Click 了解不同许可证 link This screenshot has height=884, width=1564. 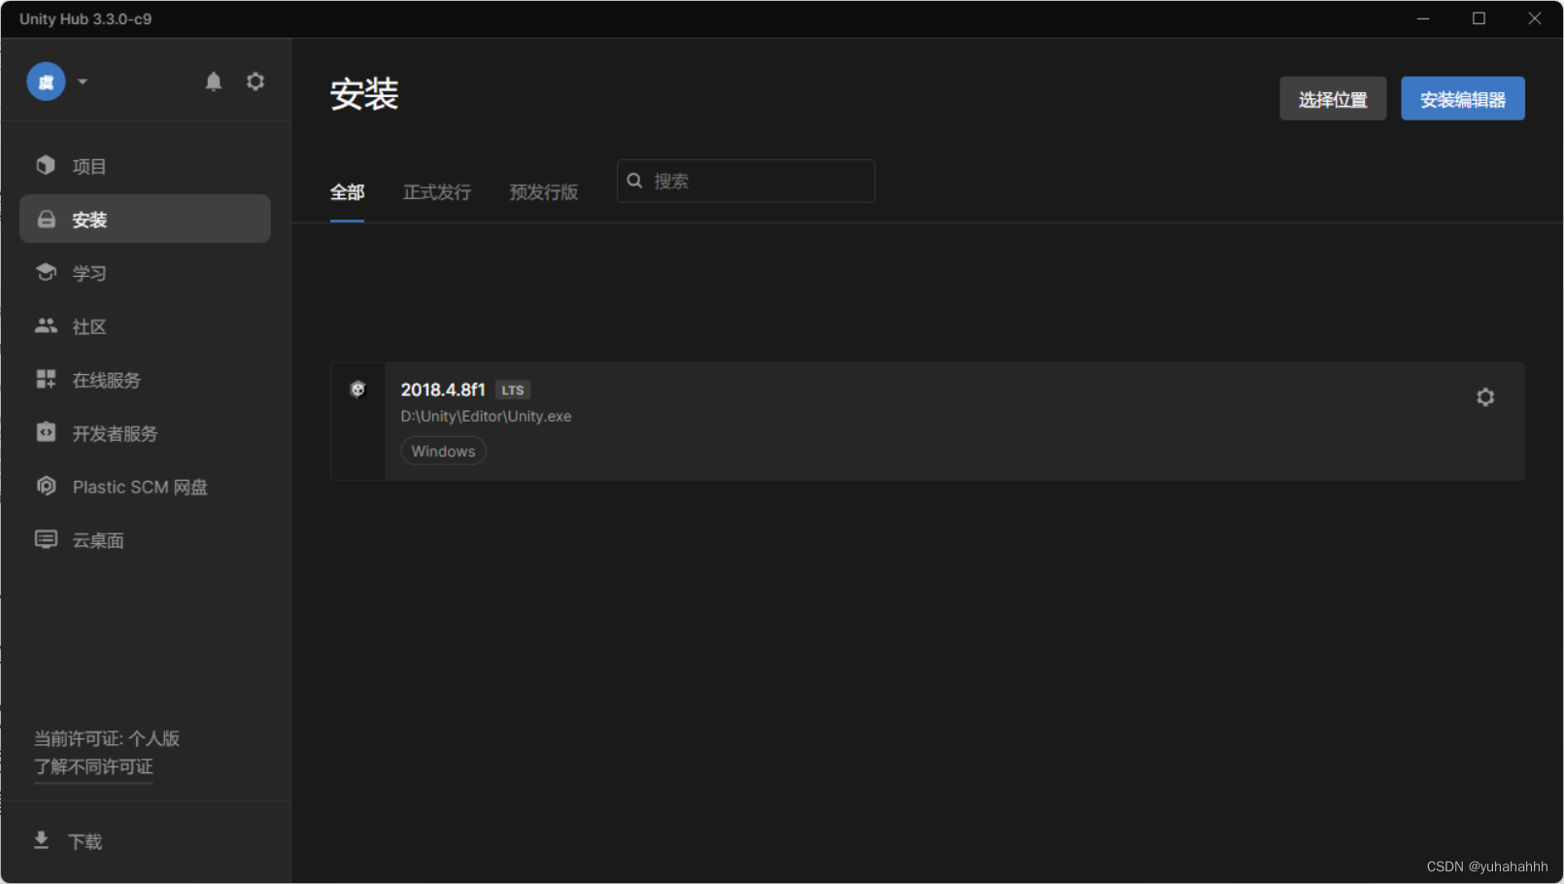coord(93,767)
